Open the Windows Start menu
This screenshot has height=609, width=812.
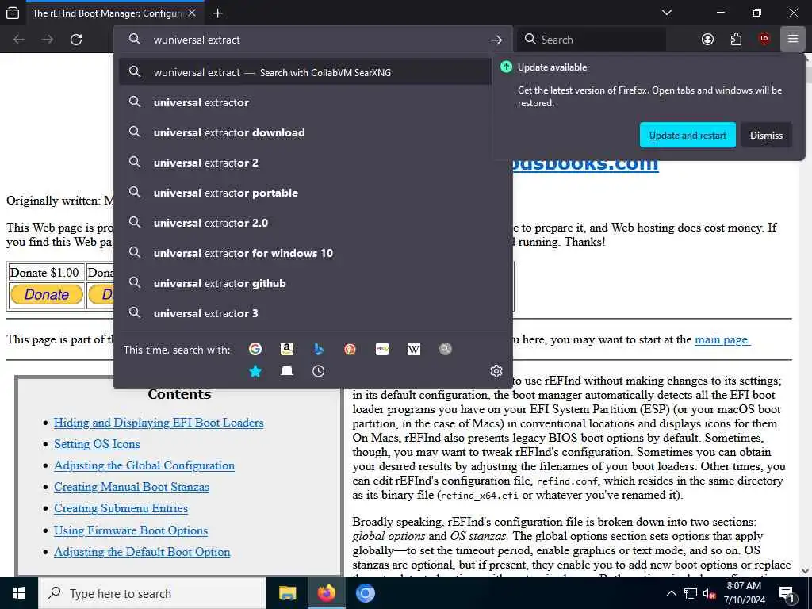19,593
